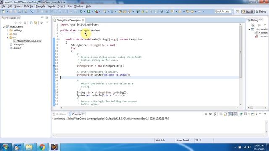Viewport: 269px width, 151px height.
Task: Open the File menu
Action: pyautogui.click(x=3, y=6)
